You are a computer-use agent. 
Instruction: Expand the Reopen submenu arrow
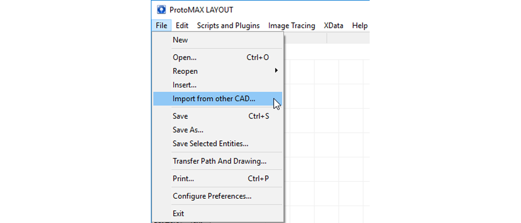pyautogui.click(x=276, y=71)
